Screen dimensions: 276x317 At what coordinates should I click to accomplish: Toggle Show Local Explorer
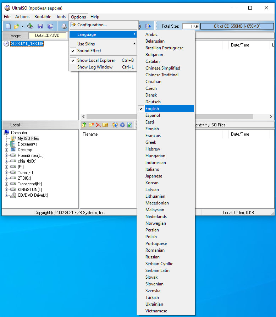pyautogui.click(x=103, y=60)
